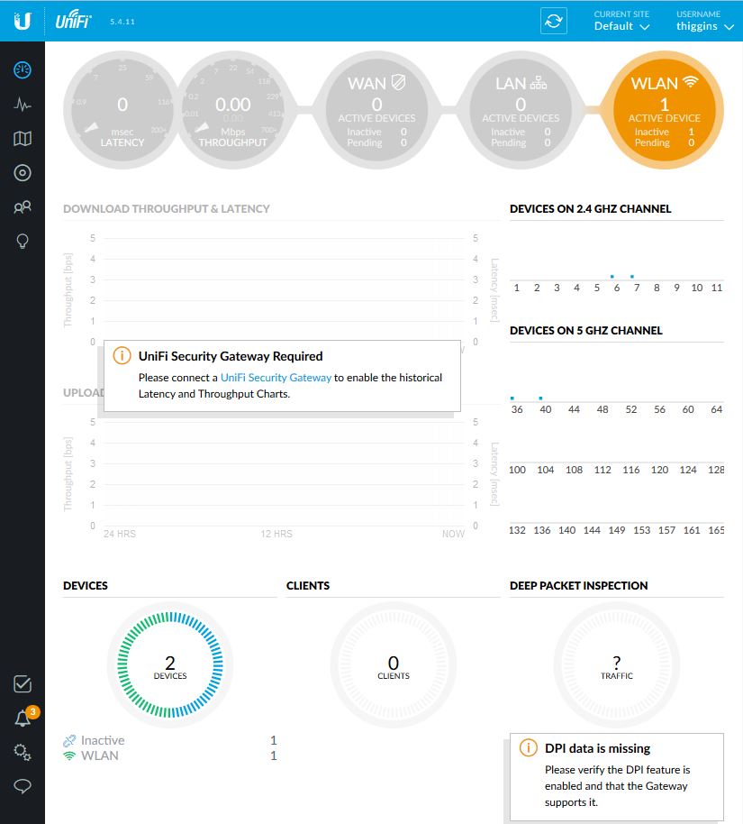Click the DPI data missing info icon
Screen dimensions: 743x824
click(529, 747)
